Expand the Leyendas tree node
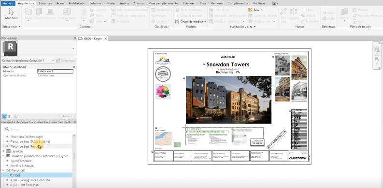 3,151
